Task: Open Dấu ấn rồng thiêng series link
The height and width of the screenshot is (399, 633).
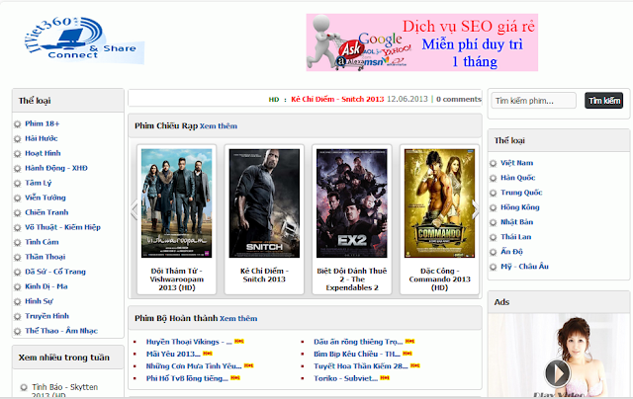Action: click(358, 342)
